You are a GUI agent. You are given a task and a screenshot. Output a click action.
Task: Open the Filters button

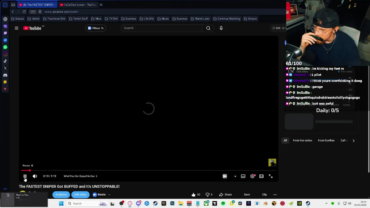(96, 28)
